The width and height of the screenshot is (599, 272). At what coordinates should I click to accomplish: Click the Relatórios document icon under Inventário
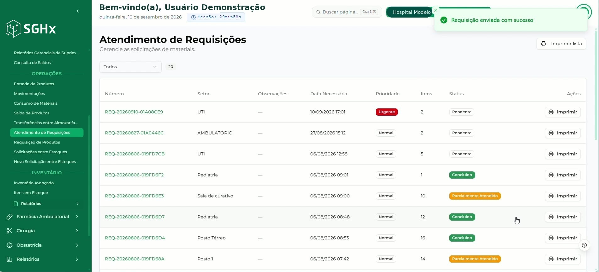16,204
